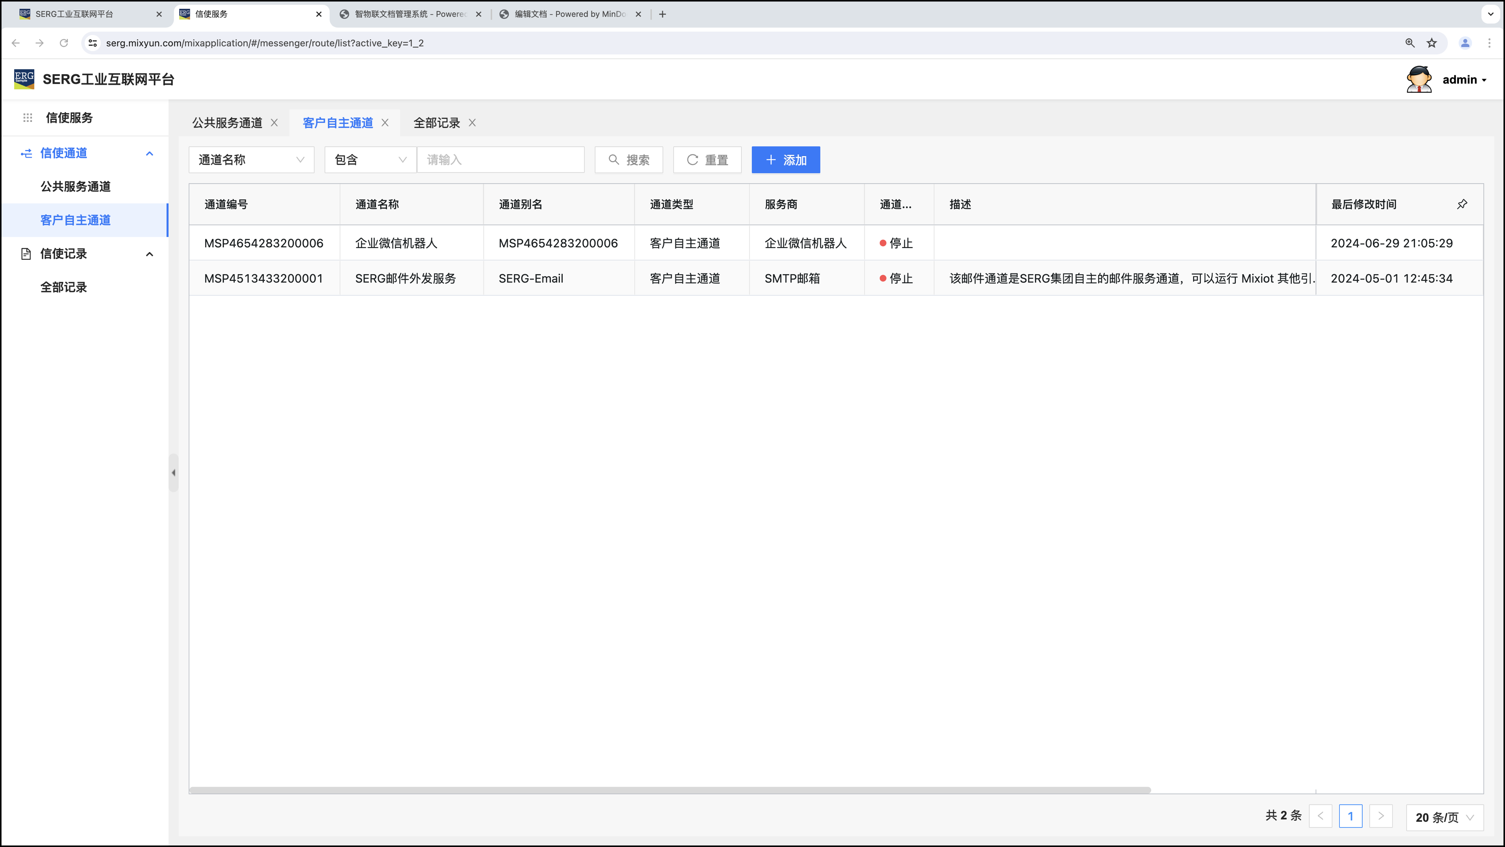
Task: Click the grid apps icon beside 信使服务
Action: pyautogui.click(x=28, y=118)
